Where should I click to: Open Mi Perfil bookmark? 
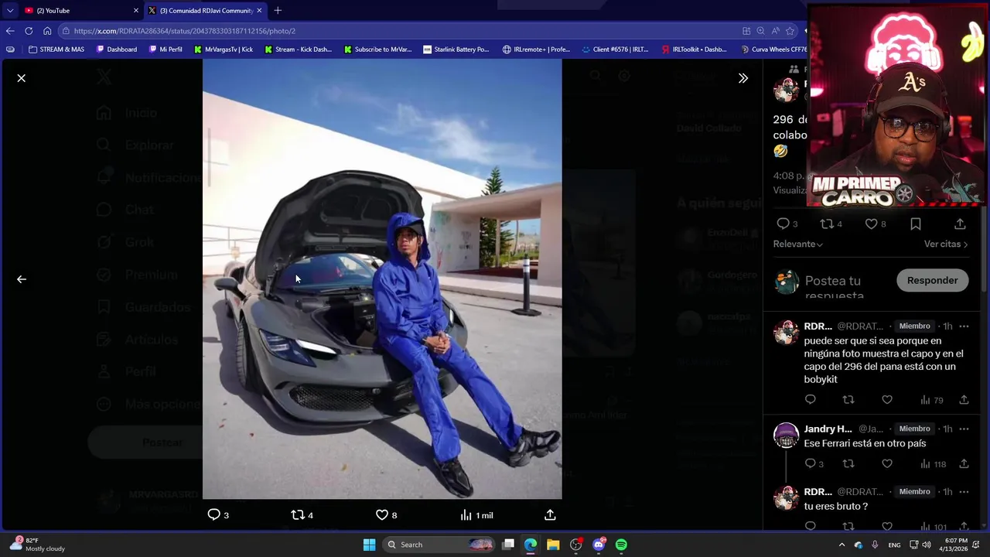[166, 50]
